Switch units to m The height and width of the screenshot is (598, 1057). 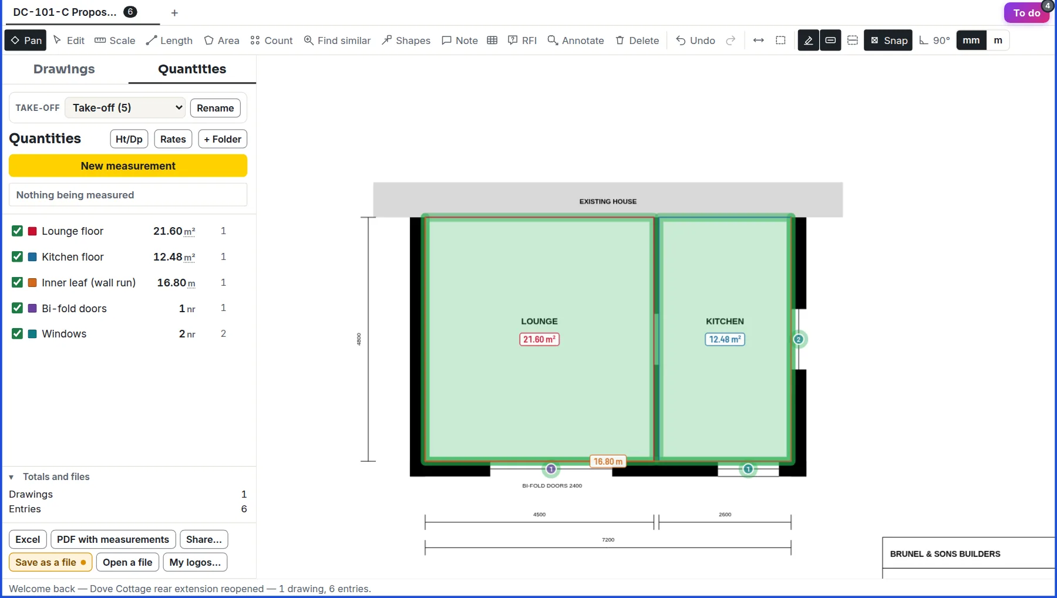point(998,40)
